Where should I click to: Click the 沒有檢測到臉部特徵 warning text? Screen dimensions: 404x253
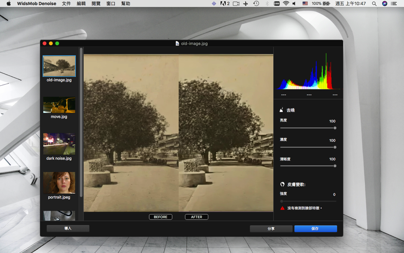pos(305,208)
